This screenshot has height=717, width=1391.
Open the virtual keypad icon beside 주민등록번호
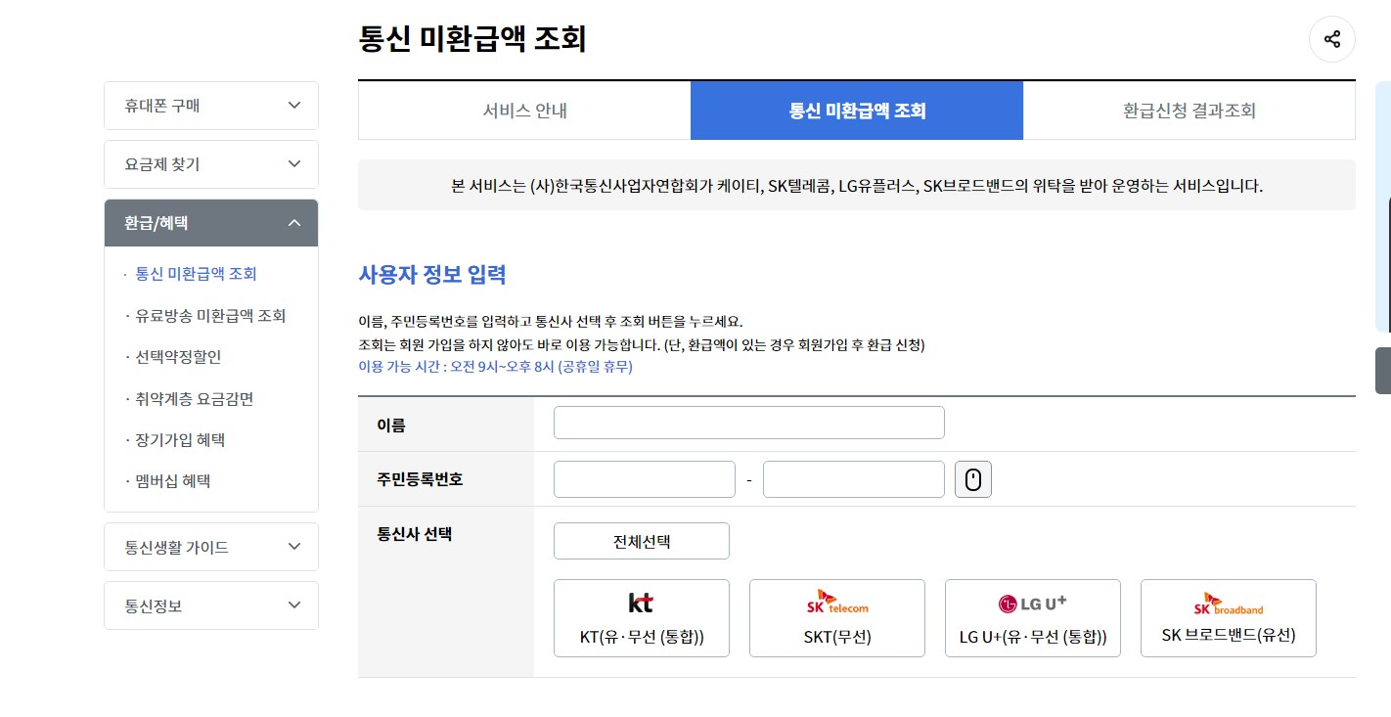tap(972, 478)
